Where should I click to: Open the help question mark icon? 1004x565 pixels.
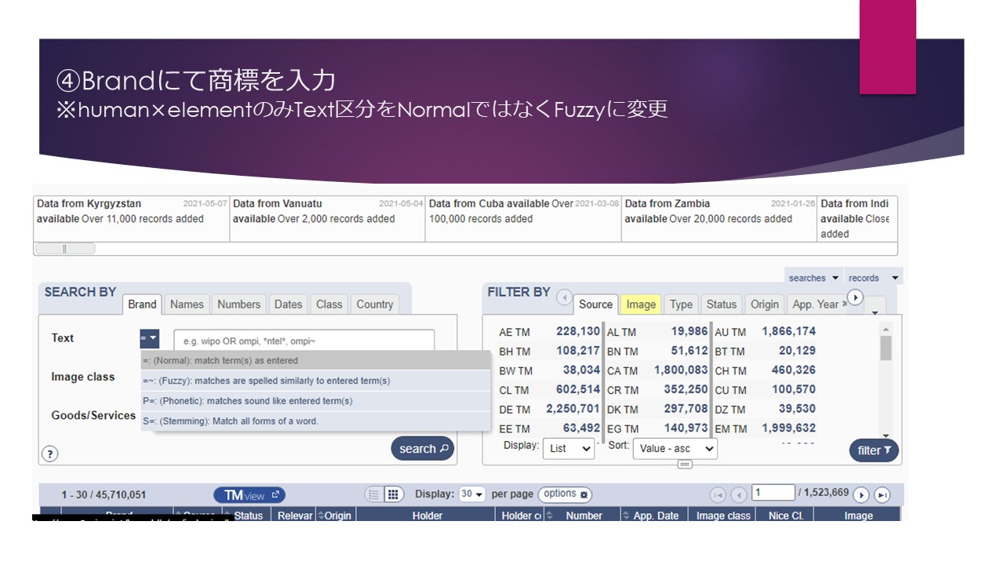(49, 454)
